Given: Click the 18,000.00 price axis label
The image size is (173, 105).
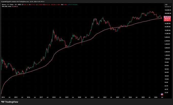Looking at the screenshot, I should (168, 30).
